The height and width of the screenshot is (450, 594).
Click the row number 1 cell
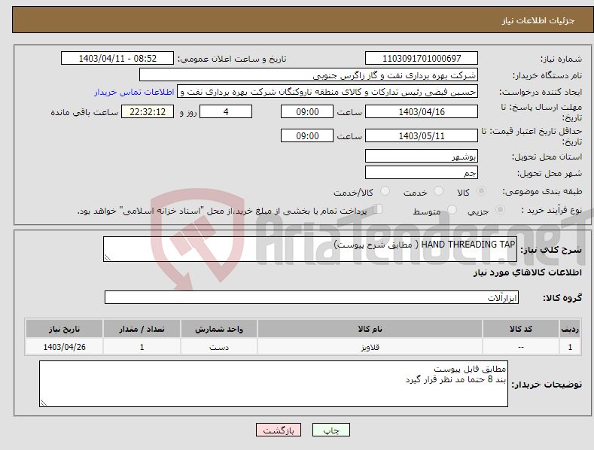click(570, 347)
